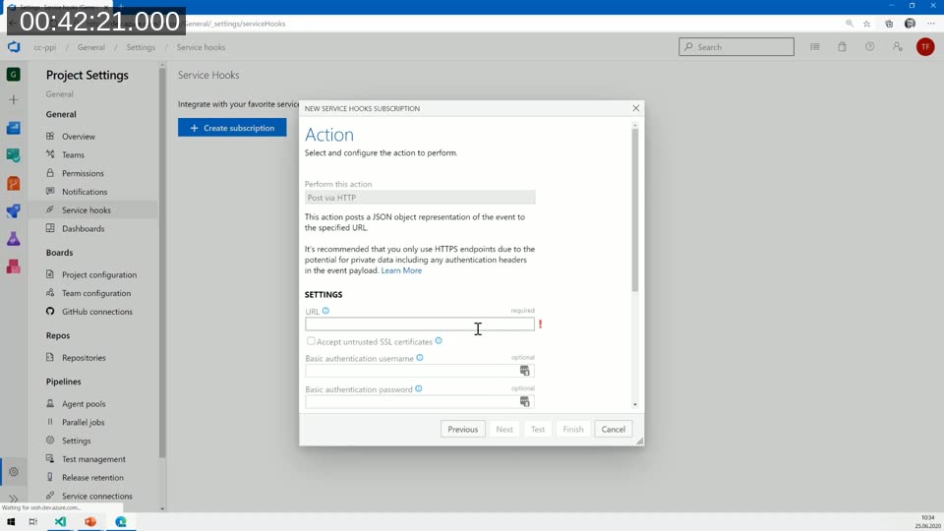Click Create subscription button
The height and width of the screenshot is (531, 944).
232,128
